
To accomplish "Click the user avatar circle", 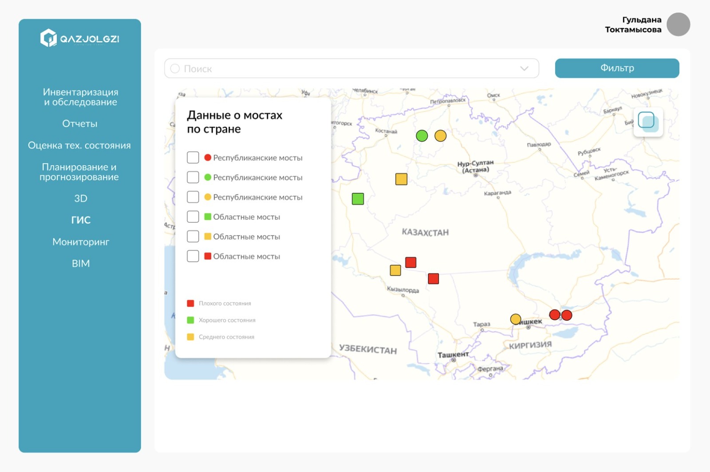I will [678, 24].
